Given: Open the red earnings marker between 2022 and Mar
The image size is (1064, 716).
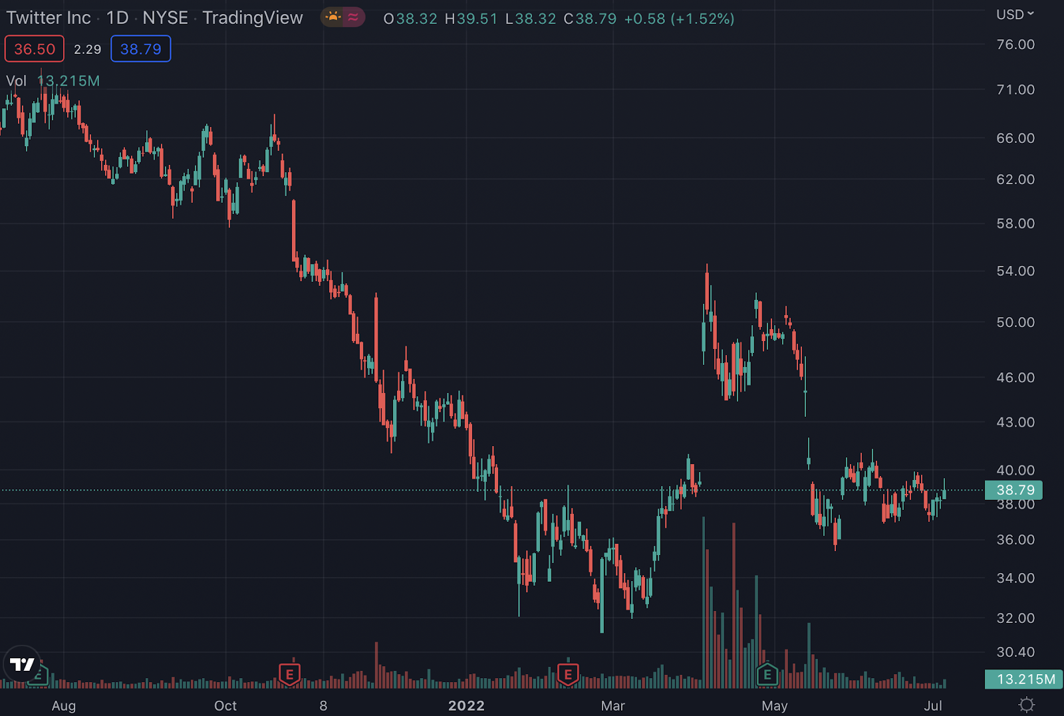Looking at the screenshot, I should point(568,674).
